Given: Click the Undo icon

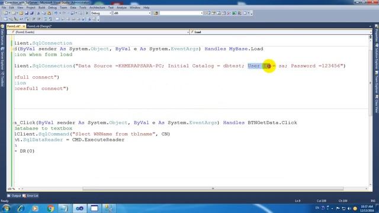Looking at the screenshot, I should click(x=56, y=13).
